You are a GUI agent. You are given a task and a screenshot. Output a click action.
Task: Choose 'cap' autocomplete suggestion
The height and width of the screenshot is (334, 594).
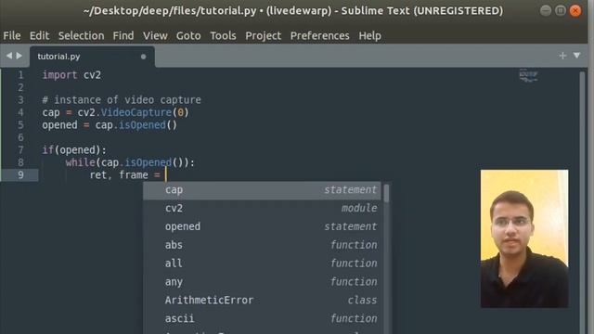pyautogui.click(x=262, y=189)
